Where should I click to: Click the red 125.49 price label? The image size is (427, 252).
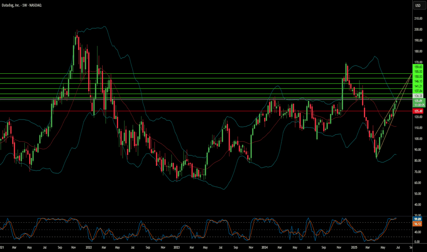tap(418, 111)
